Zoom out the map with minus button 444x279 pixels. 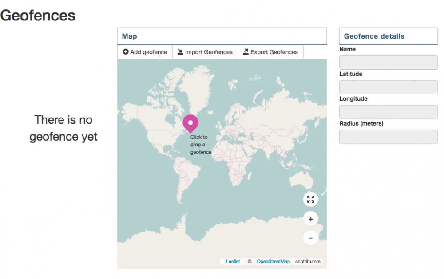[x=311, y=238]
